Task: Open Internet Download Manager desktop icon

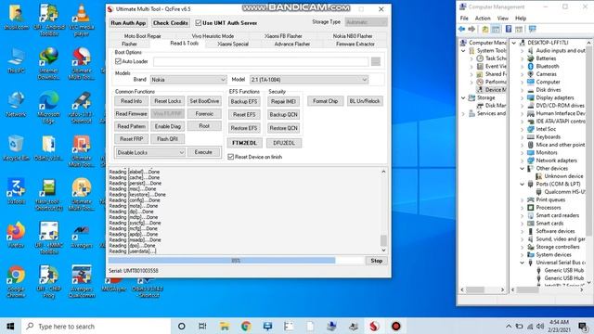Action: tap(48, 64)
